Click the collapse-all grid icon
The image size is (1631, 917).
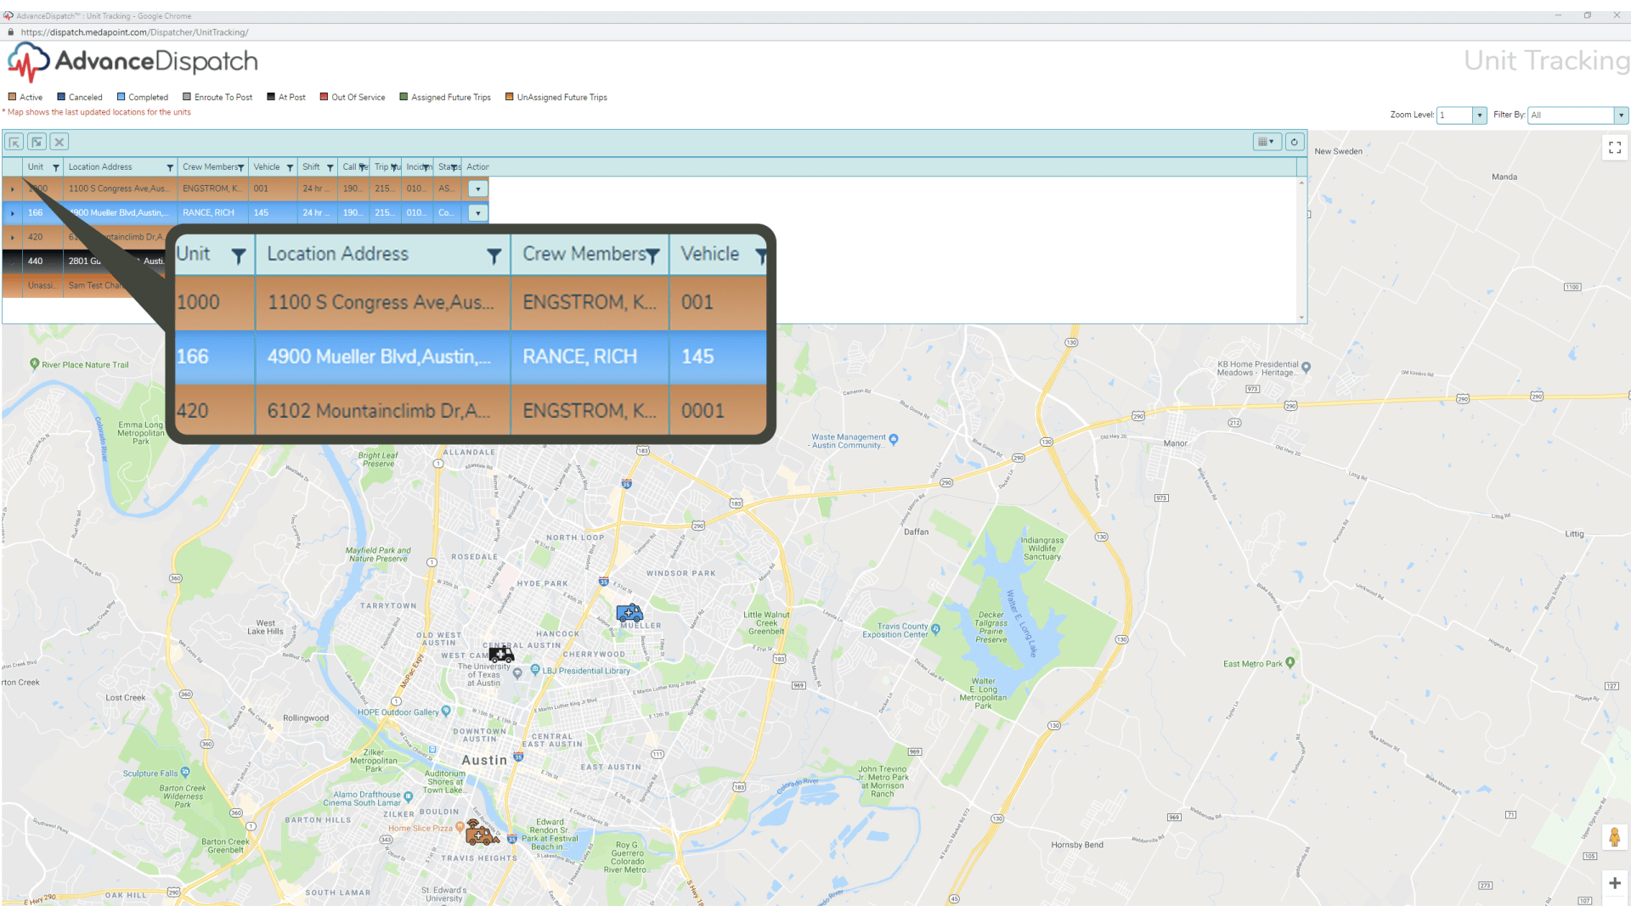(x=14, y=142)
